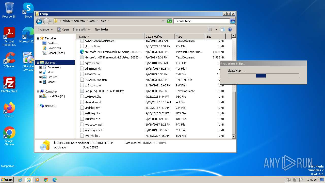325x183 pixels.
Task: Click the Forward navigation arrow in Explorer
Action: click(46, 21)
